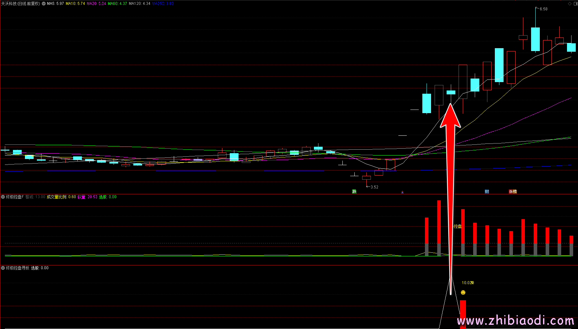Click the blue 财 marker icon
Screen dimensions: 578x329
[x=487, y=192]
